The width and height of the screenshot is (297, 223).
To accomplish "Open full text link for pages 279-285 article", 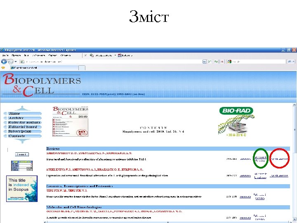I will [x=260, y=218].
